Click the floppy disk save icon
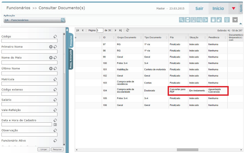Screen dimensions: 245x153 tap(193, 20)
